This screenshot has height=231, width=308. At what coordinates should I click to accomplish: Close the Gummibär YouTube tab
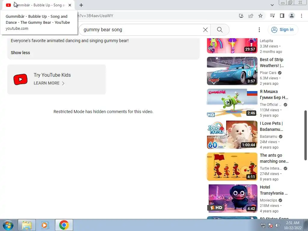[70, 5]
